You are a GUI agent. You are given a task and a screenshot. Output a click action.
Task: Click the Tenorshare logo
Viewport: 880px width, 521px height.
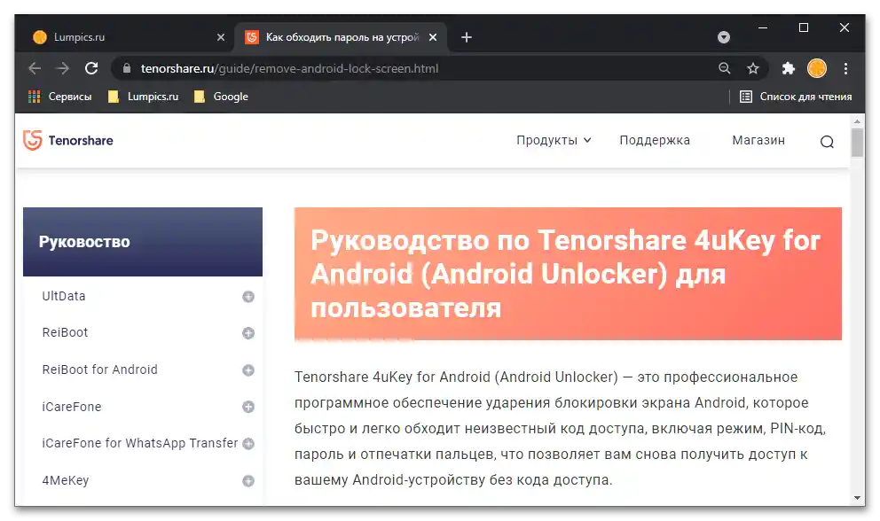click(x=68, y=140)
